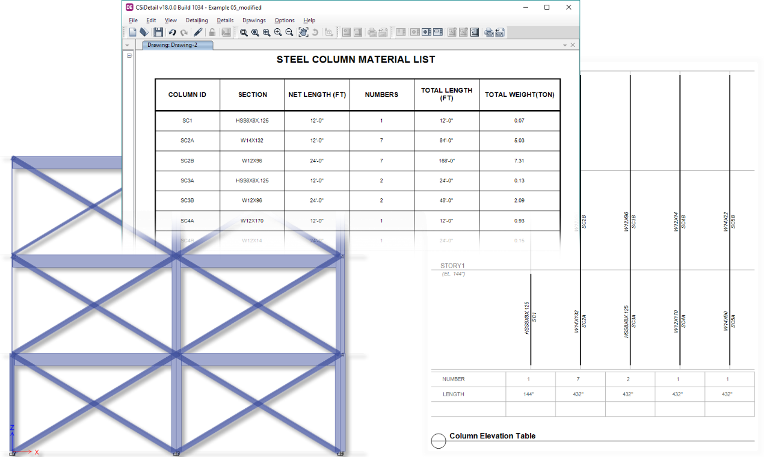Maximize the CSiDetail window
This screenshot has height=457, width=764.
(547, 7)
